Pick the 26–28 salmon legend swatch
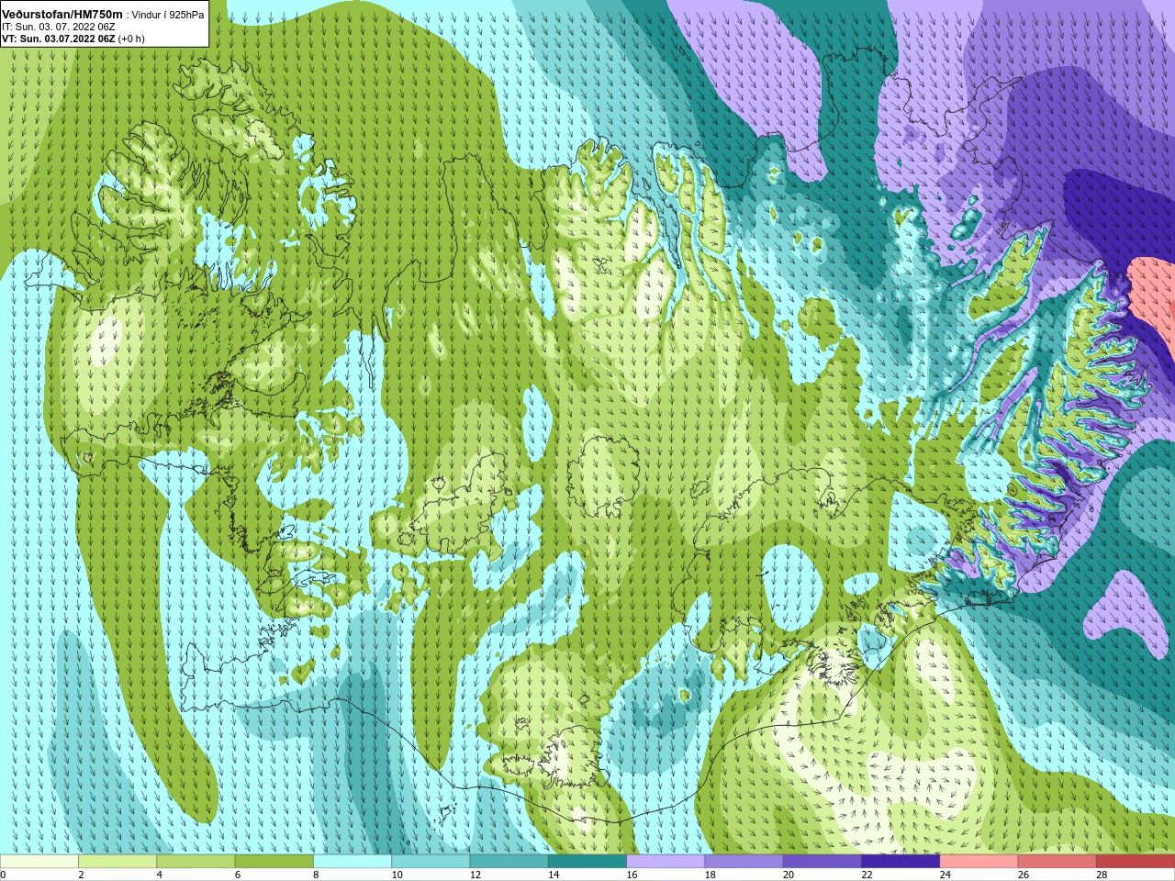The image size is (1175, 881). 1057,862
